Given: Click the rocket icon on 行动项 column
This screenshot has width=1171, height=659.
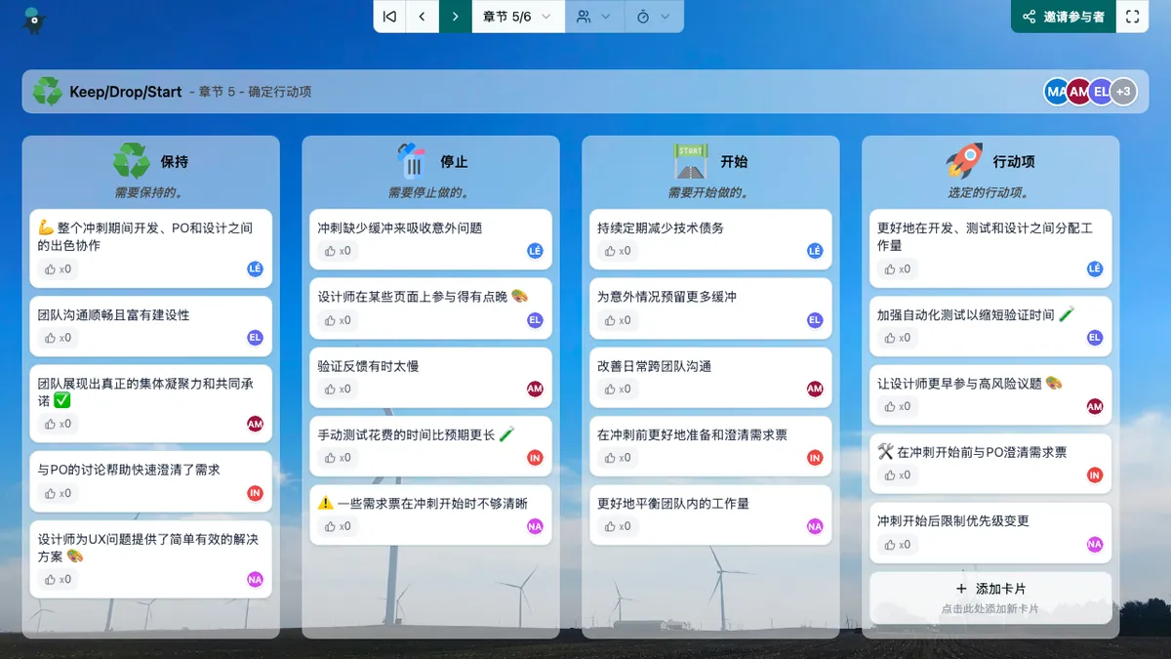Looking at the screenshot, I should coord(964,161).
